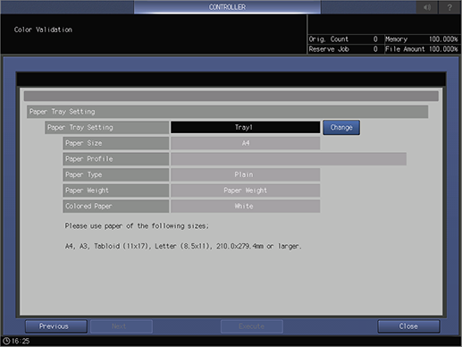Click the clock icon in status bar

[6, 341]
